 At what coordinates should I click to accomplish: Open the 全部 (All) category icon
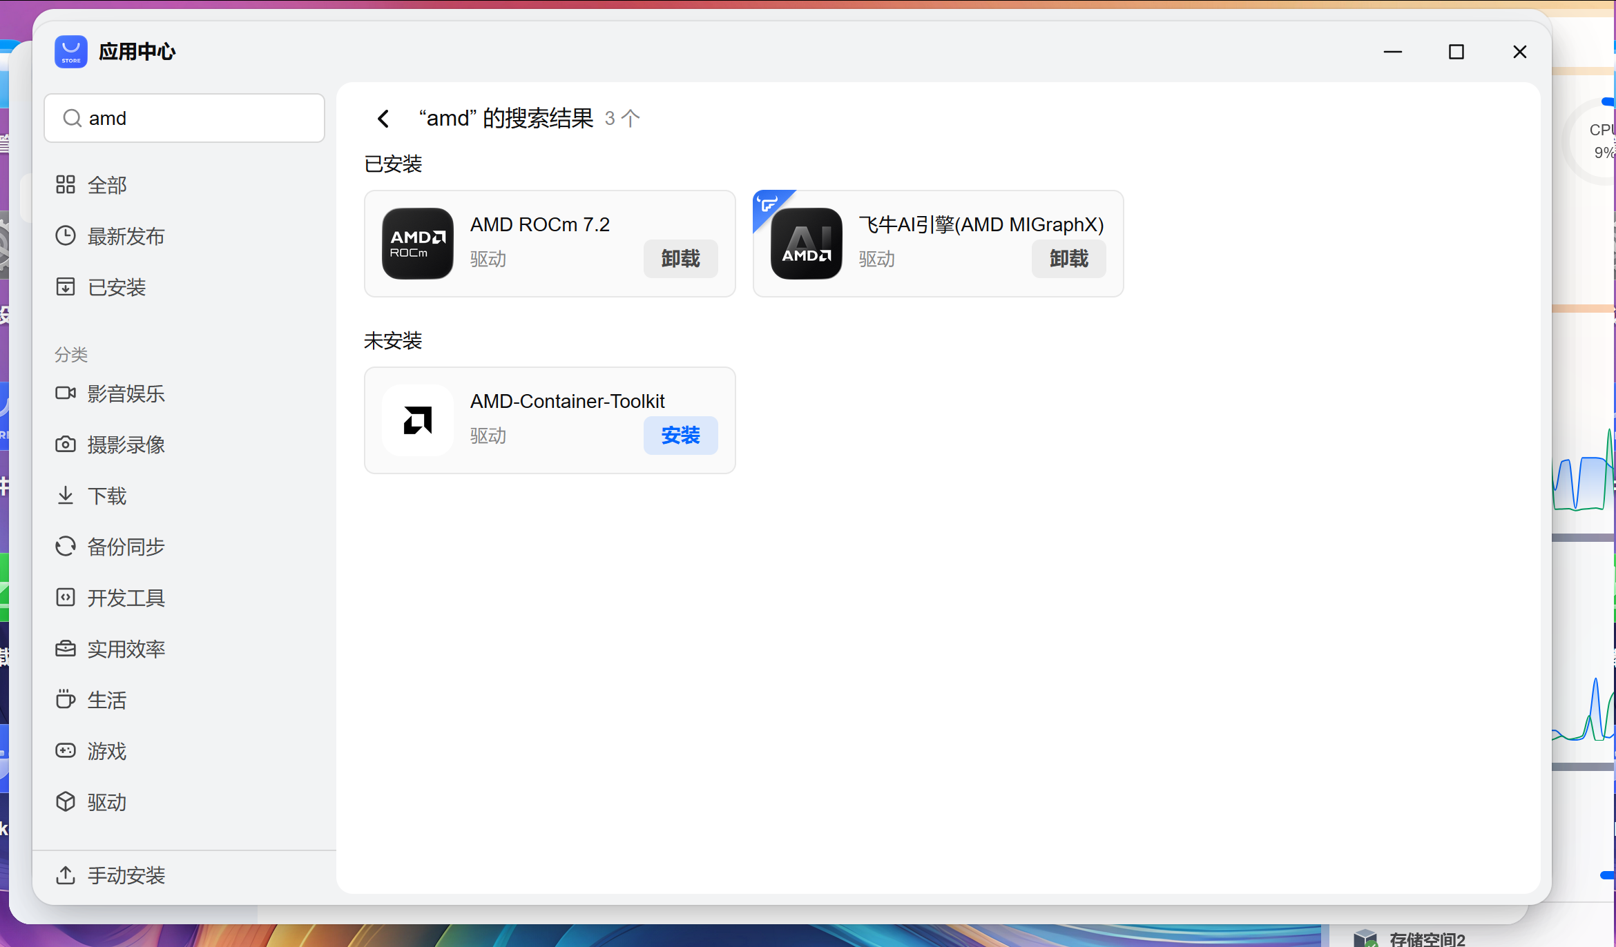[66, 185]
